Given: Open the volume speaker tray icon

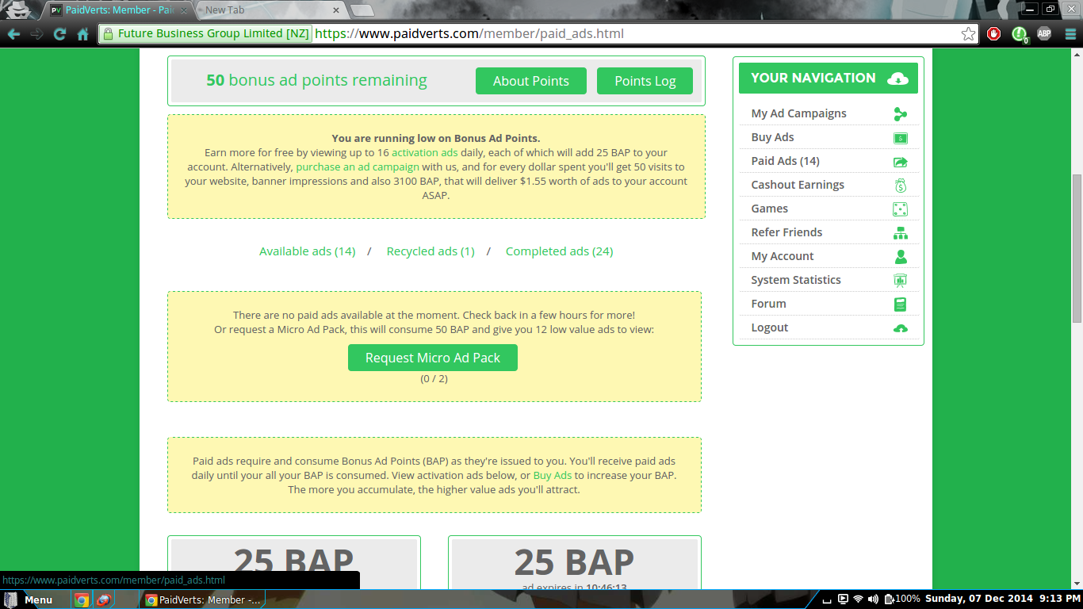Looking at the screenshot, I should point(873,599).
